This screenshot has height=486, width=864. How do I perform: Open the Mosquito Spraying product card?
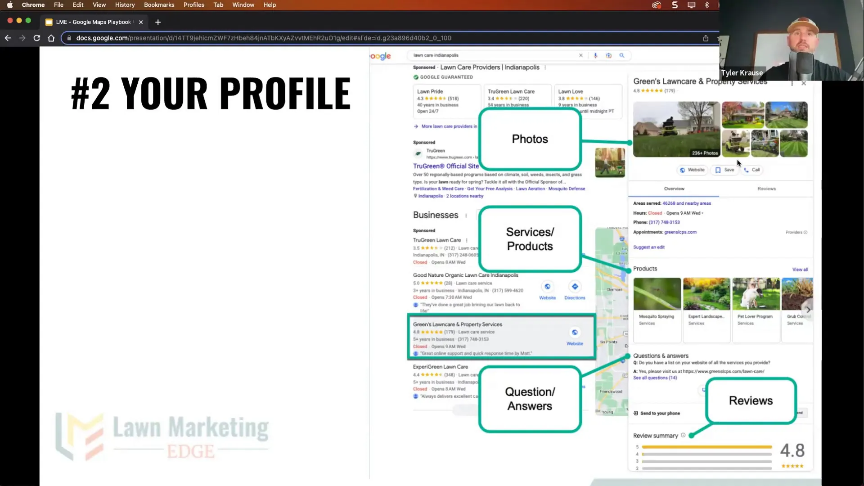tap(657, 310)
